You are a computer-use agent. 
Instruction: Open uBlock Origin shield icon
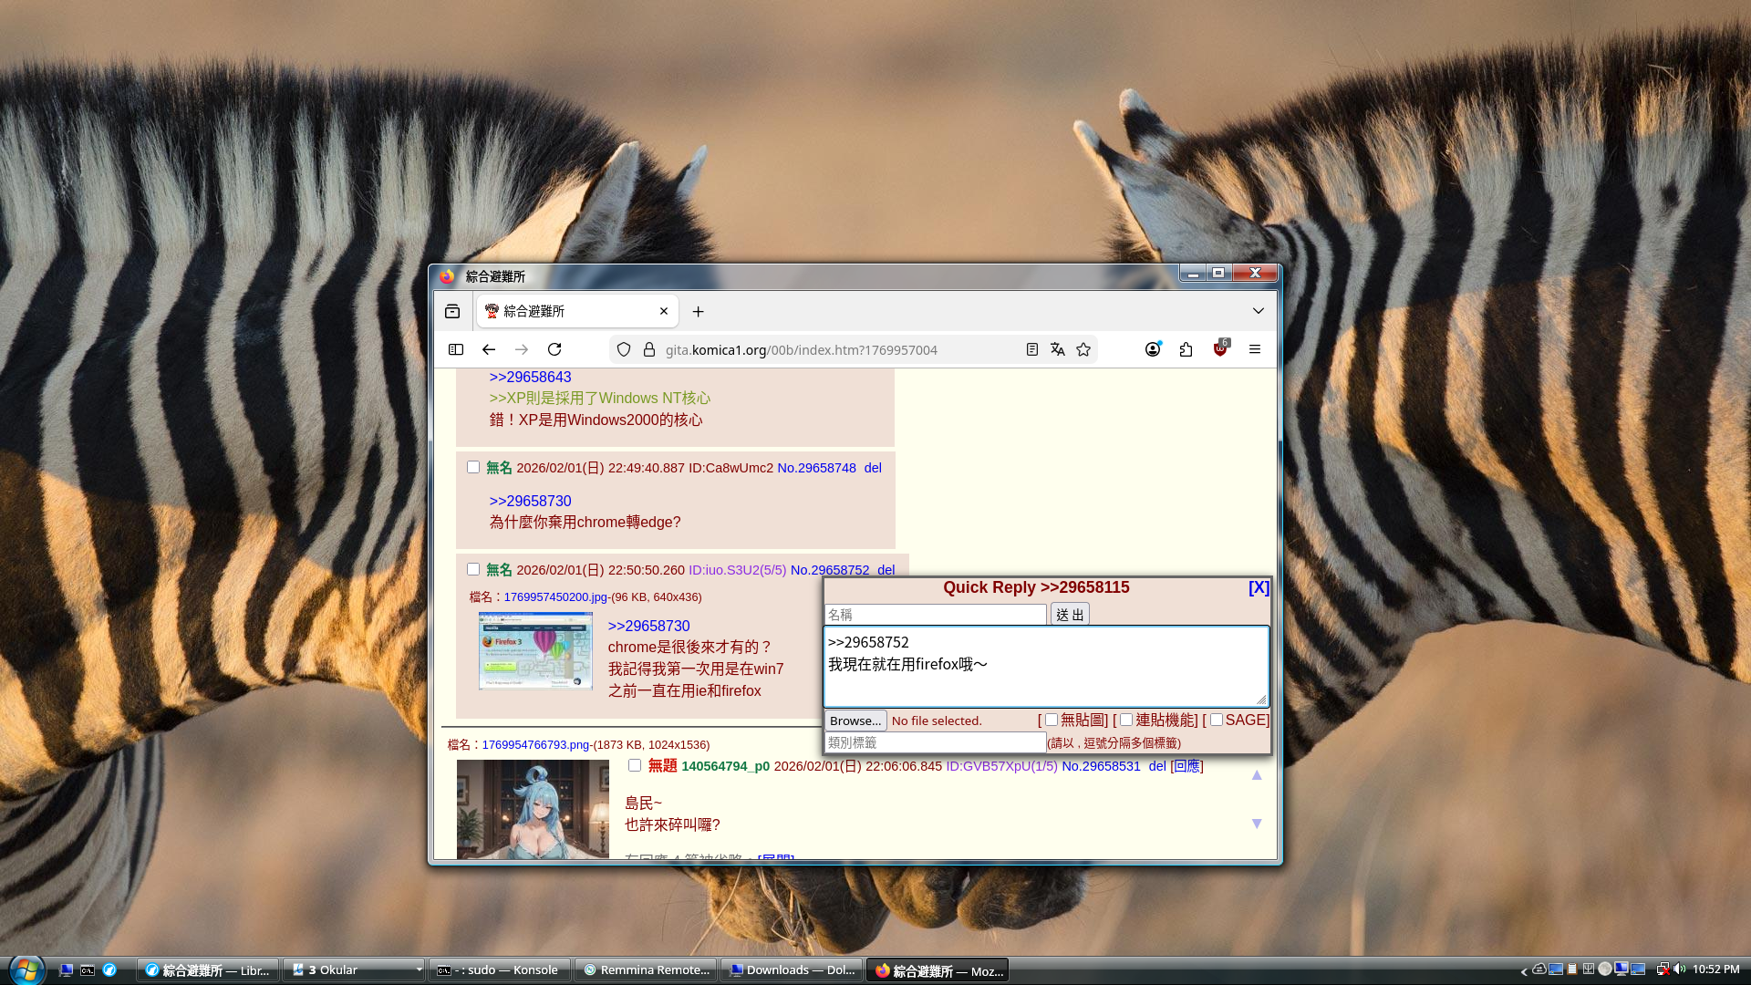click(1220, 349)
